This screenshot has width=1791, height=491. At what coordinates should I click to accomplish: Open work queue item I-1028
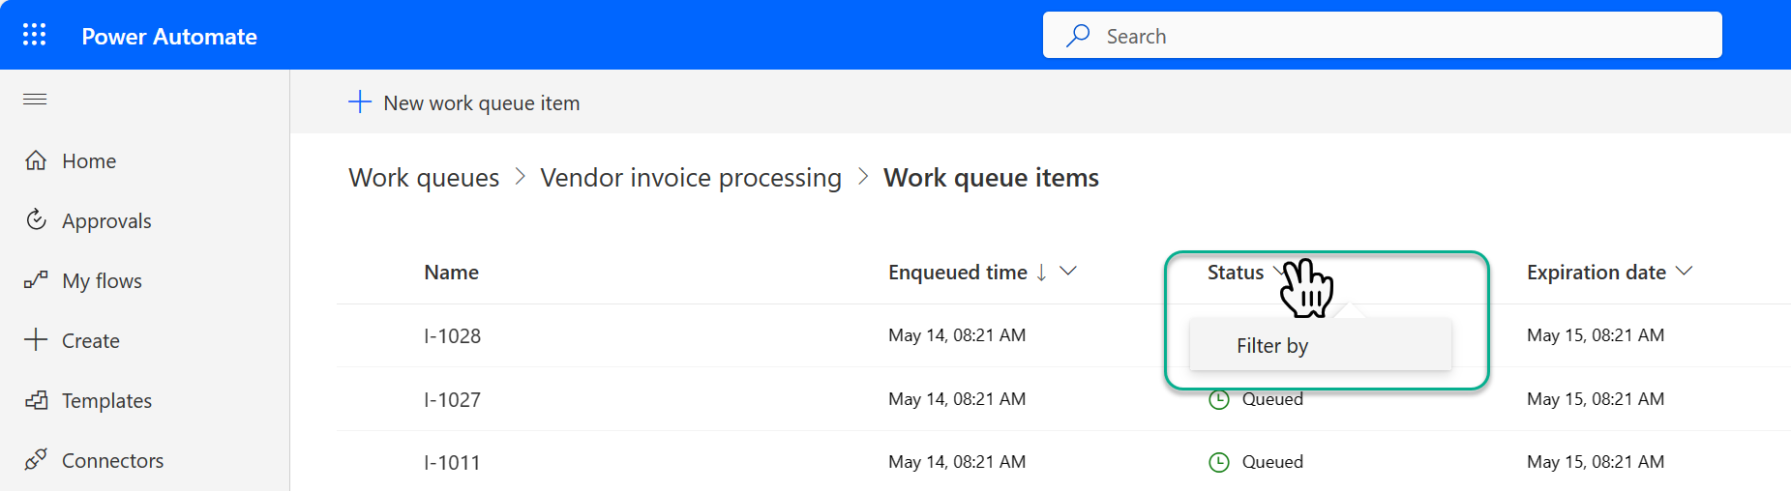(x=452, y=336)
